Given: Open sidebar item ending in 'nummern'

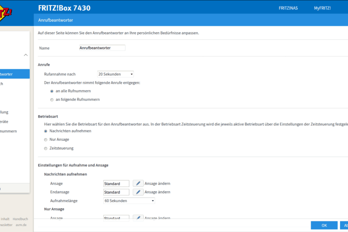Looking at the screenshot, I should (8, 131).
